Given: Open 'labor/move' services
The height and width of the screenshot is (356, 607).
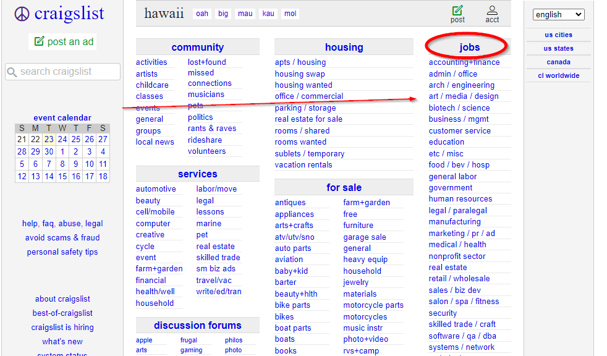Looking at the screenshot, I should pos(216,189).
